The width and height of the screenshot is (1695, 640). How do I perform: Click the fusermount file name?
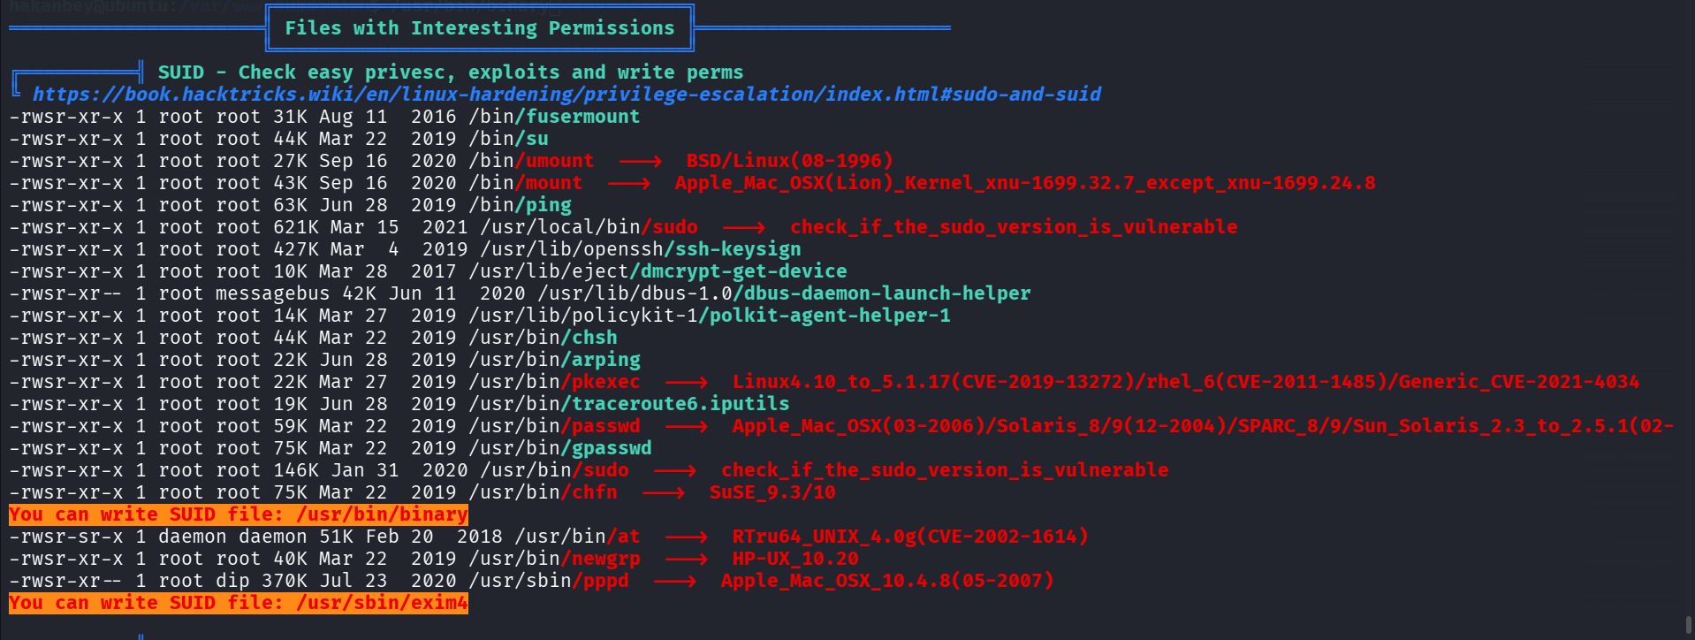[582, 117]
